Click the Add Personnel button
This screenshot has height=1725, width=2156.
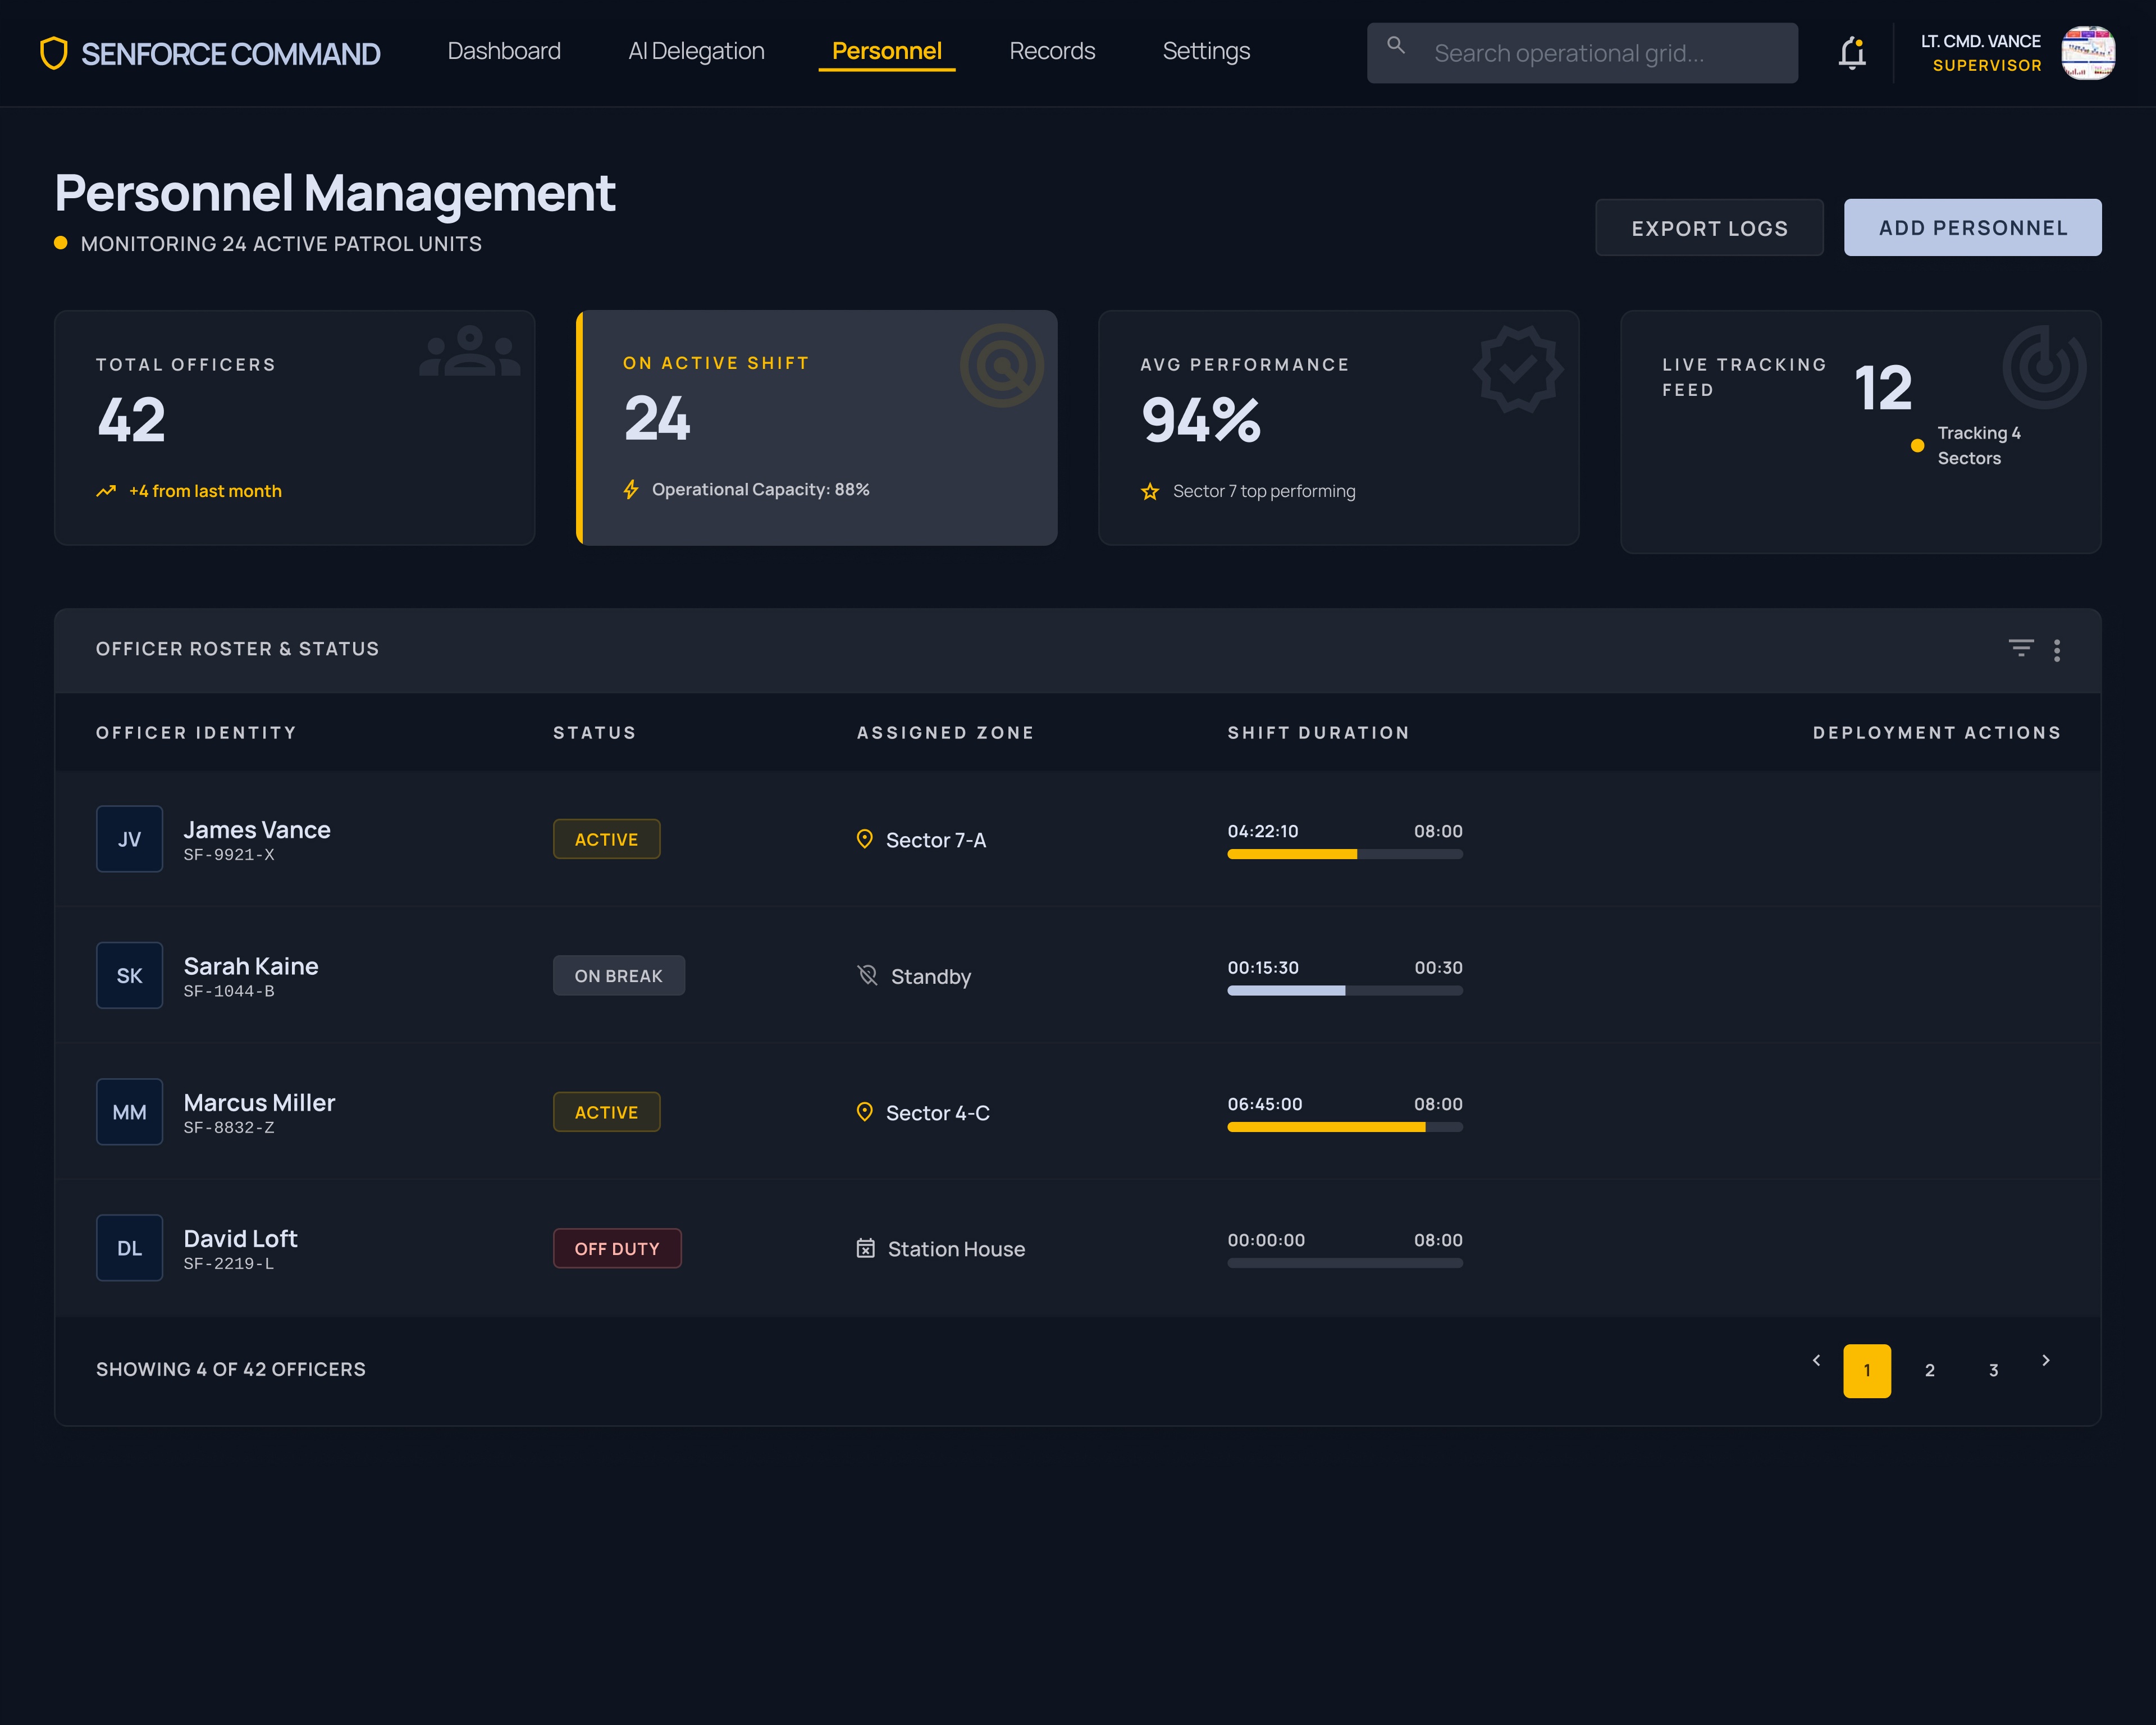pyautogui.click(x=1972, y=228)
